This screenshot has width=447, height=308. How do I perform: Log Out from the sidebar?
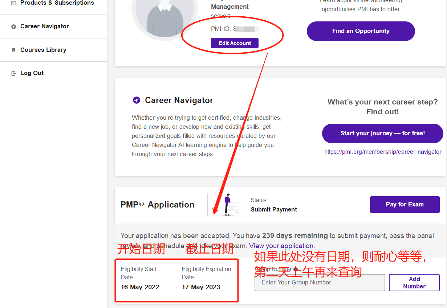coord(32,73)
